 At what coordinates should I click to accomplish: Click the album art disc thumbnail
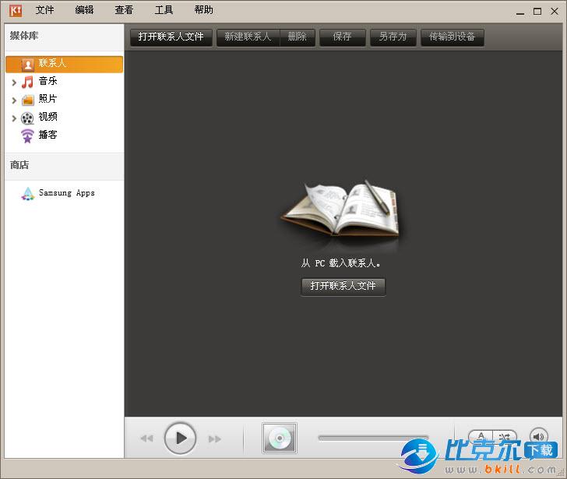[x=279, y=438]
